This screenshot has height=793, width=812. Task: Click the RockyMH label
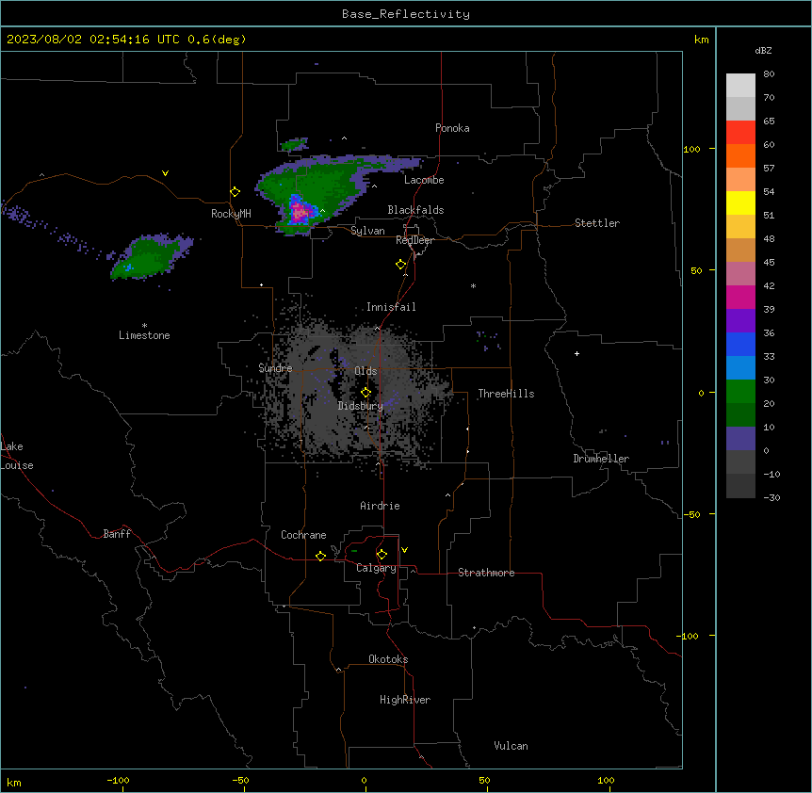click(x=231, y=214)
